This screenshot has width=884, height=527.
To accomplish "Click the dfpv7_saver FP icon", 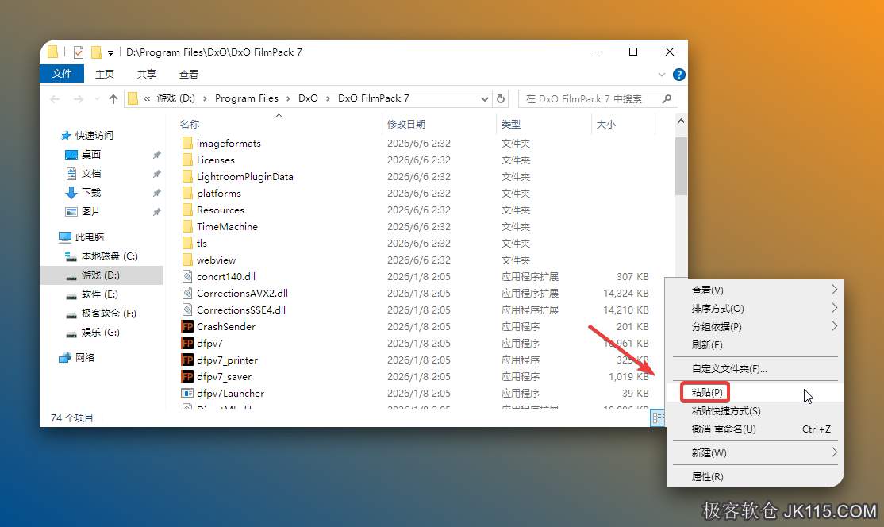I will pyautogui.click(x=187, y=376).
